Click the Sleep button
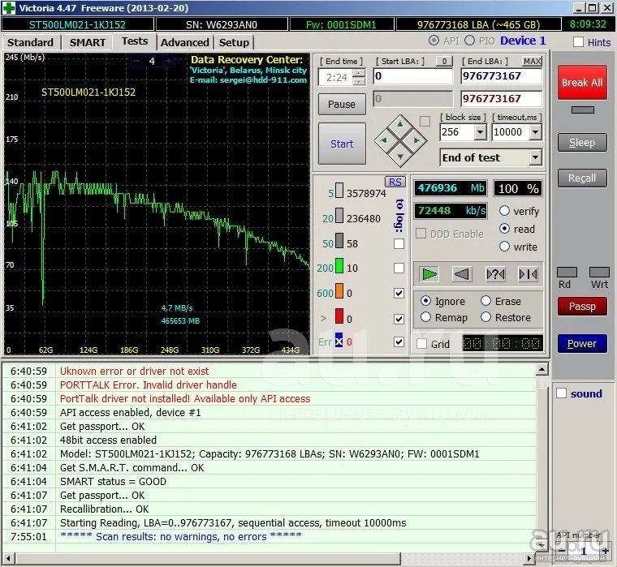Image resolution: width=617 pixels, height=567 pixels. 582,142
